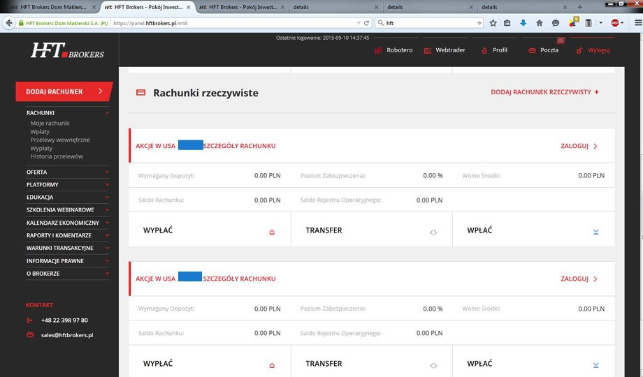The image size is (643, 377).
Task: Open Firefox downloads arrow icon
Action: tap(523, 23)
